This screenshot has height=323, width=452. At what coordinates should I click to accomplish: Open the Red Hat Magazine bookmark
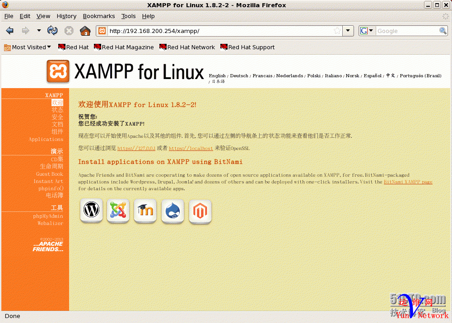[x=124, y=47]
